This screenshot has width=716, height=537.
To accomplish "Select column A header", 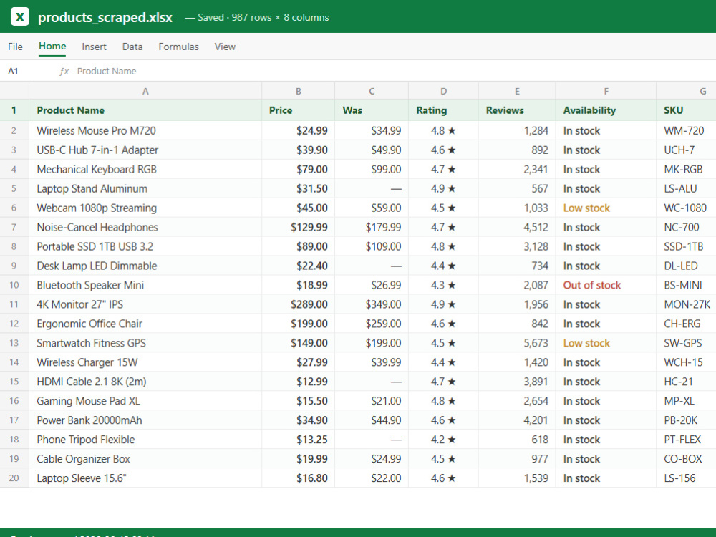I will 145,92.
